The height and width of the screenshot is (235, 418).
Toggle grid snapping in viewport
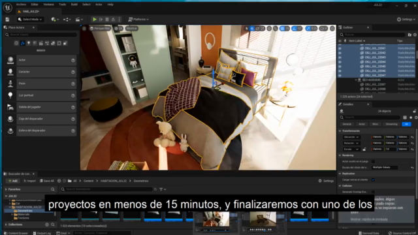(283, 28)
